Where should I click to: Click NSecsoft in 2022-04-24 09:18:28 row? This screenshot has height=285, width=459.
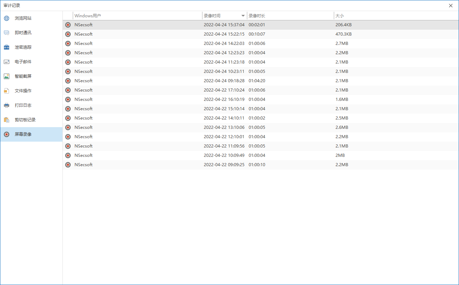coord(83,81)
